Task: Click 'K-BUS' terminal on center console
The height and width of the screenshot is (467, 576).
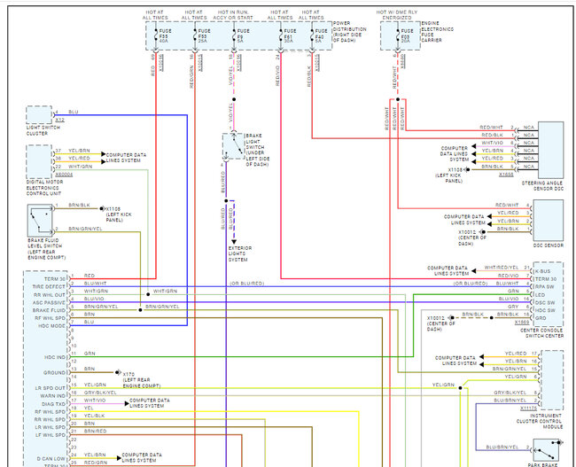Action: pos(543,271)
